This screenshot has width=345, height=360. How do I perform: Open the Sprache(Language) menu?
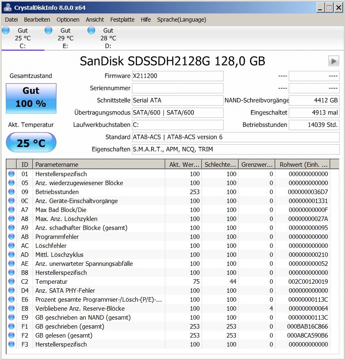pyautogui.click(x=181, y=20)
